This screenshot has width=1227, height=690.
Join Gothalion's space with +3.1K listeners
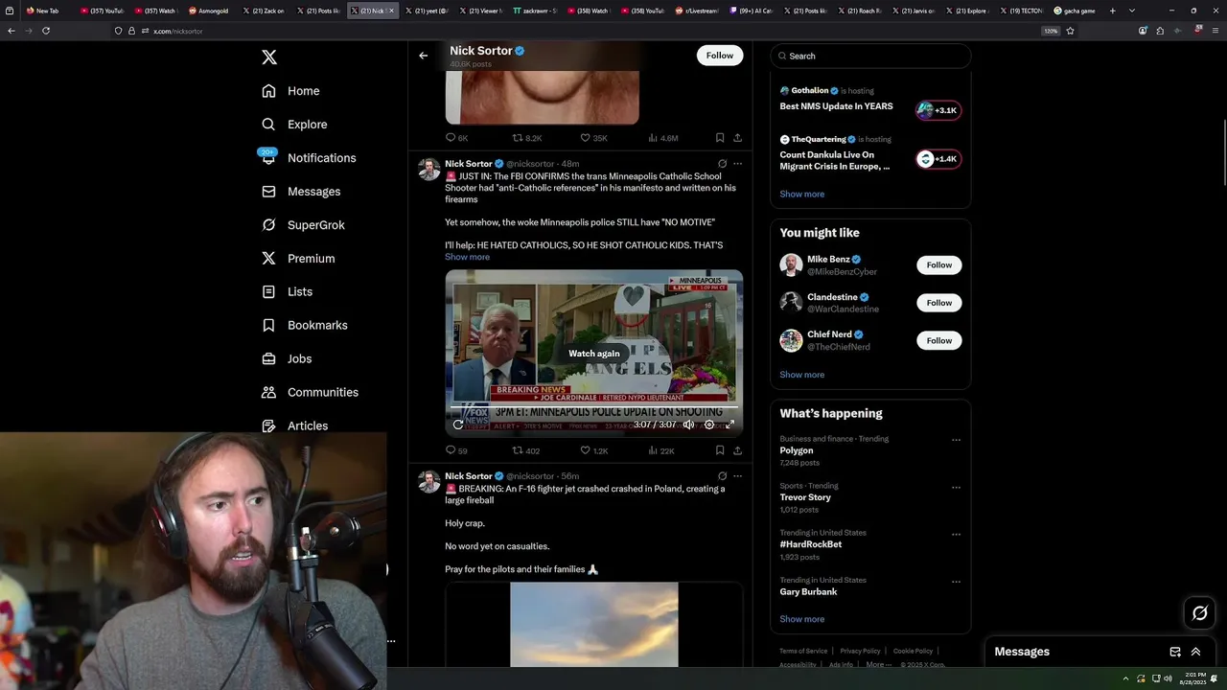(938, 110)
